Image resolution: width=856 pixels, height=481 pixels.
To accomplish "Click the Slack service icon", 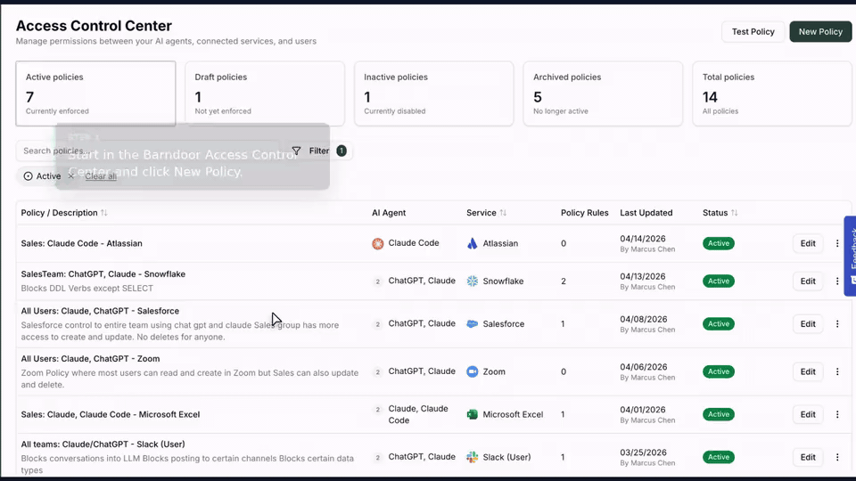I will (x=473, y=457).
